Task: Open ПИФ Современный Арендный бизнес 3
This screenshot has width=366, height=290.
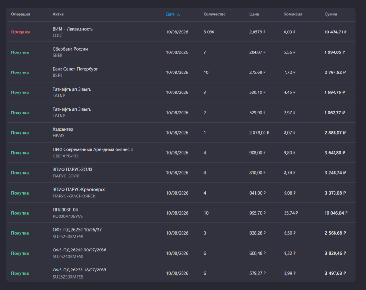Action: (92, 150)
